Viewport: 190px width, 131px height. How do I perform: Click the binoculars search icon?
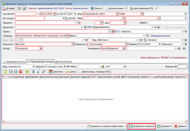pos(184,48)
